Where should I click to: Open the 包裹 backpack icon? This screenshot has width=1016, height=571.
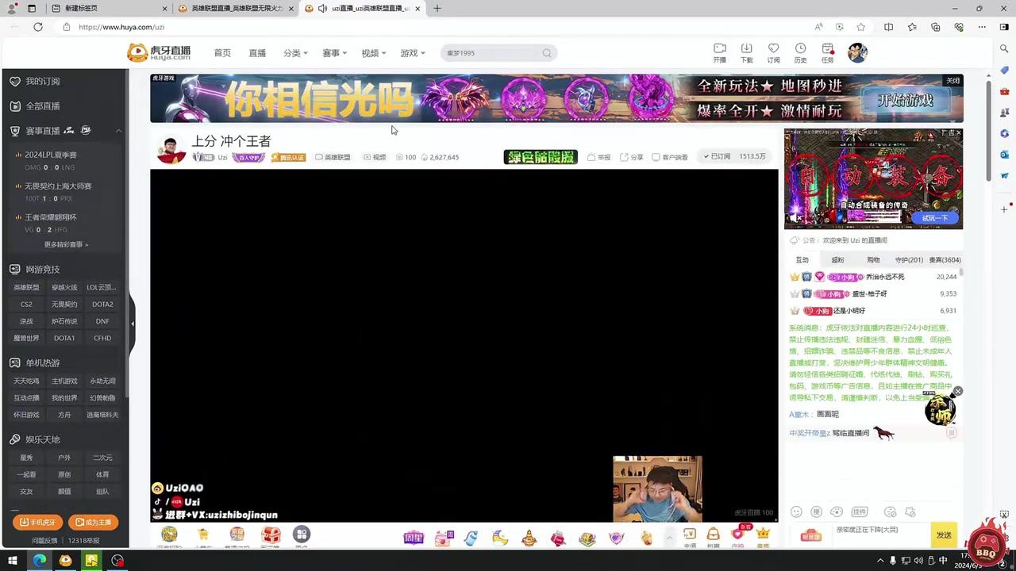(713, 535)
